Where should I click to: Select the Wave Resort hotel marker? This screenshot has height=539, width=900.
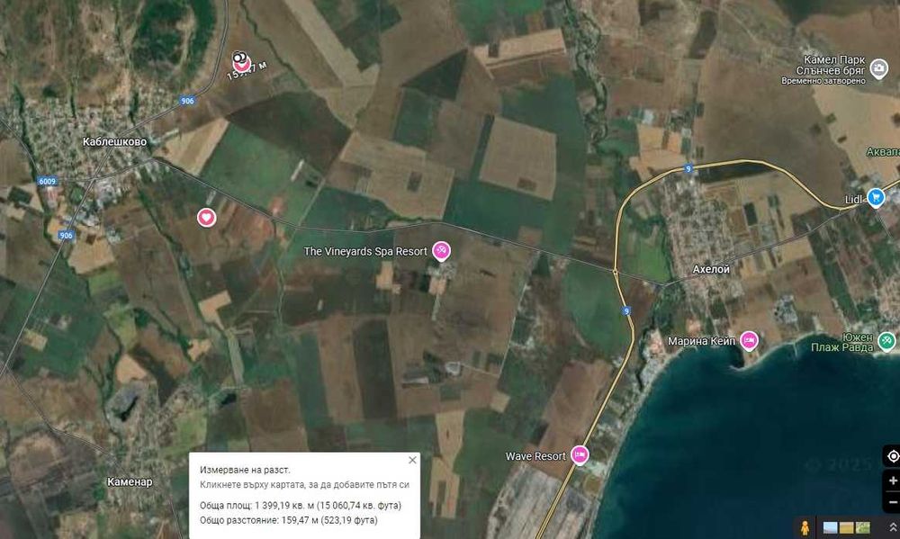coord(580,455)
